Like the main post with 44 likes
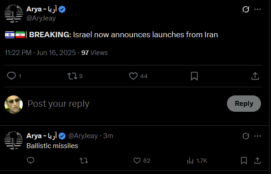Viewport: 271px width, 174px height. coord(133,76)
